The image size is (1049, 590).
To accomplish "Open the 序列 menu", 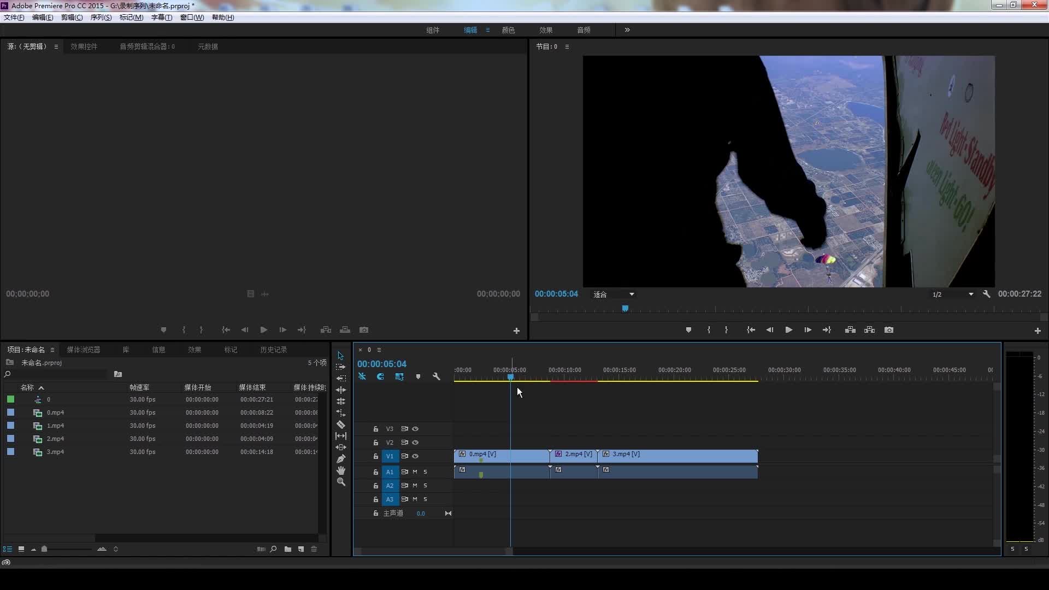I will (x=101, y=17).
